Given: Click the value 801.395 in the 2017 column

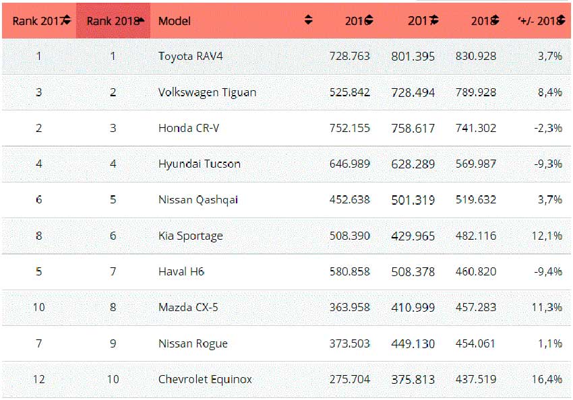Looking at the screenshot, I should (413, 57).
